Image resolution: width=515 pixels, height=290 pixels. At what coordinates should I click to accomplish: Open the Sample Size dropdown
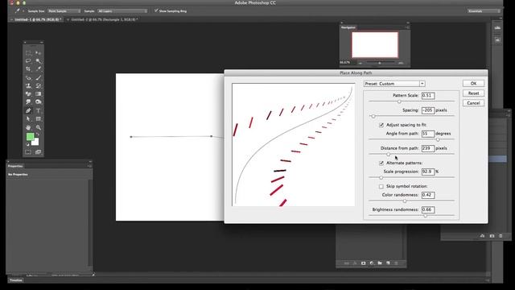pos(64,11)
